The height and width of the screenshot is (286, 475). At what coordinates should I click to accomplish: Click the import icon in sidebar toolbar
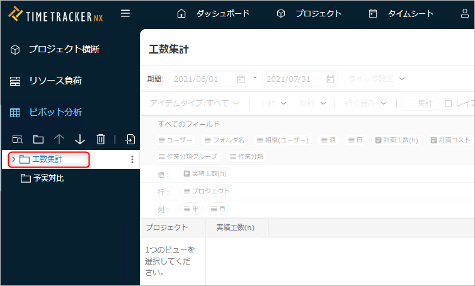(130, 139)
